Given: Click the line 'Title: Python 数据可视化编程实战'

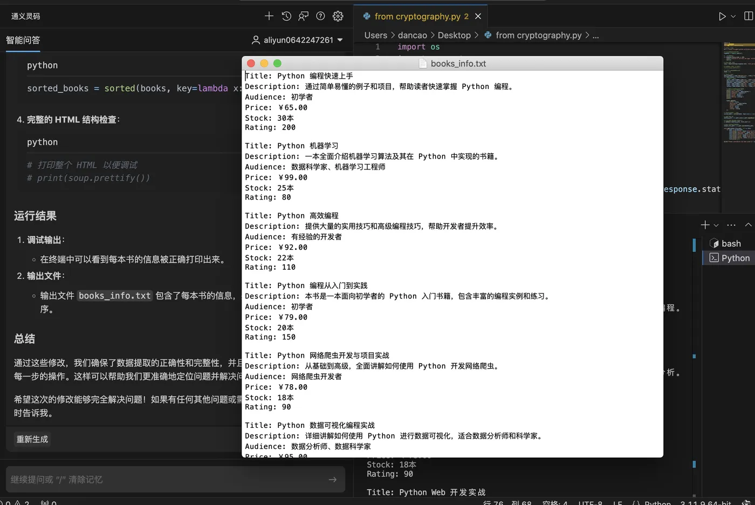Looking at the screenshot, I should pos(310,425).
